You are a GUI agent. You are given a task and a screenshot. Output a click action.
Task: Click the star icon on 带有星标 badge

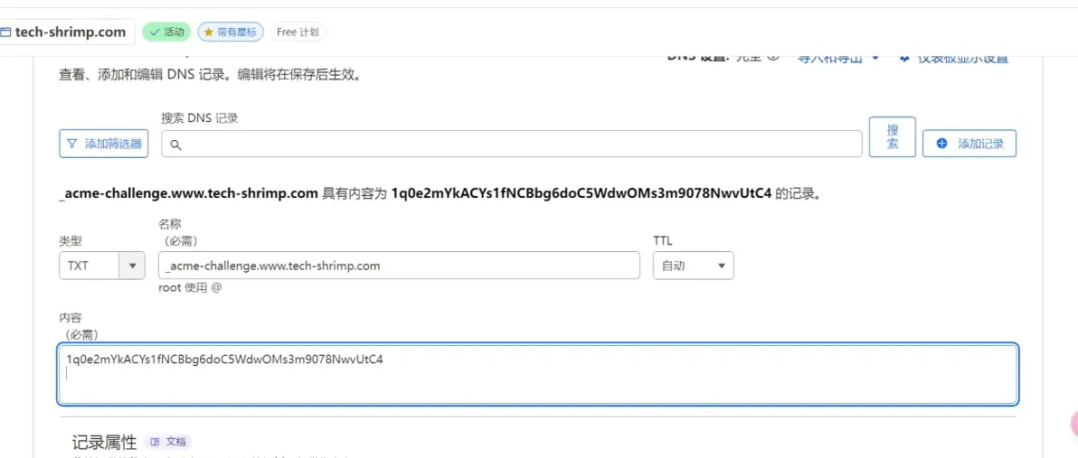click(209, 32)
